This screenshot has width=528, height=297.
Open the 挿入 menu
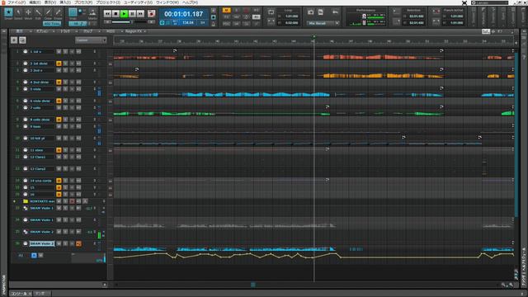click(x=65, y=2)
